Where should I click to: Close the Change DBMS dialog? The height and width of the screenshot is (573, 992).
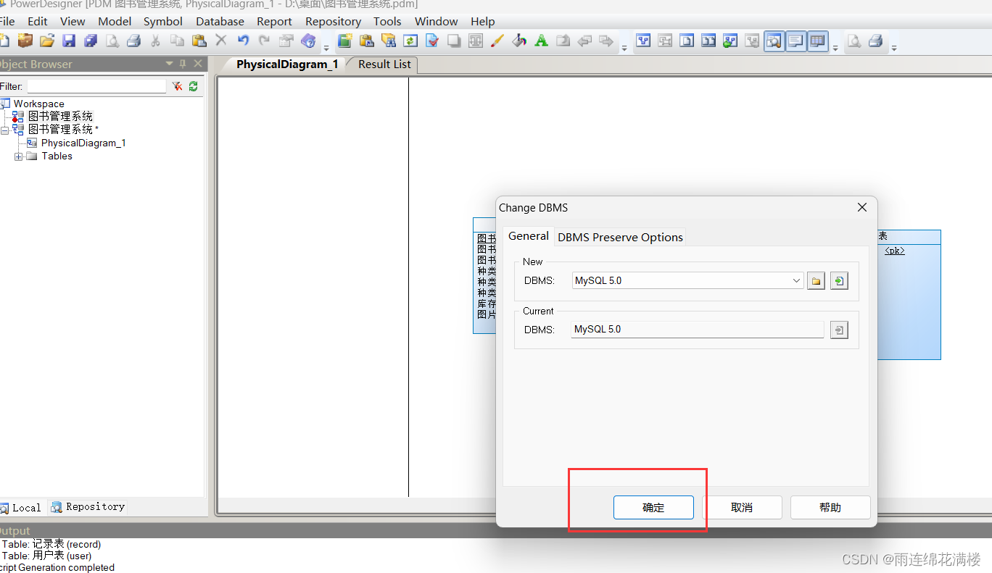tap(862, 207)
